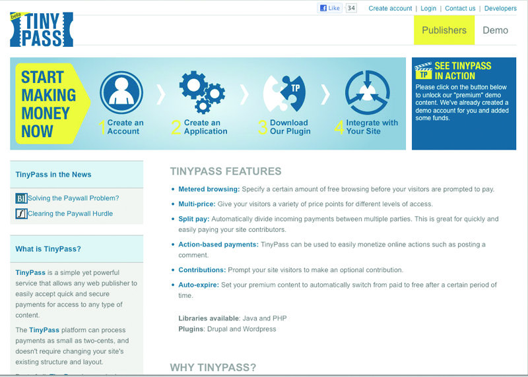Screen dimensions: 528x377
Task: Click the Start Making Money Now banner
Action: [53, 103]
